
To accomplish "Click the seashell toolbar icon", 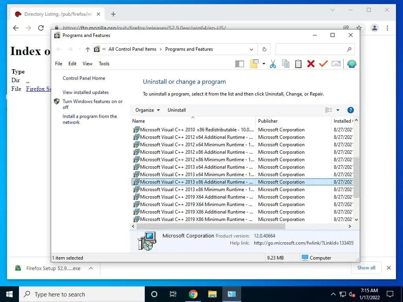I will point(351,64).
